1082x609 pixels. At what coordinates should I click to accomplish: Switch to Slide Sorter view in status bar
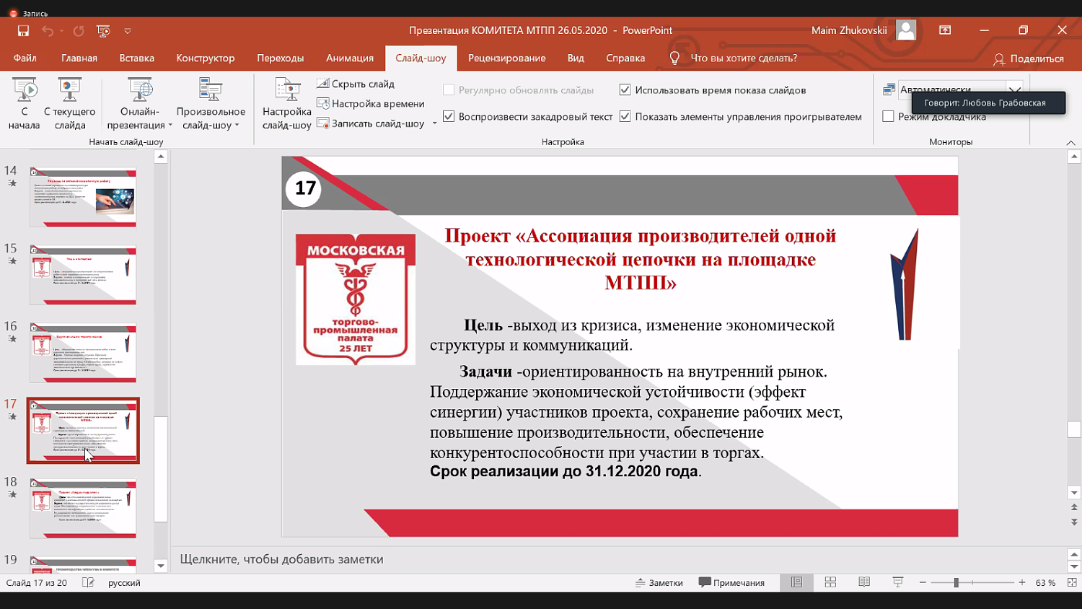[831, 582]
